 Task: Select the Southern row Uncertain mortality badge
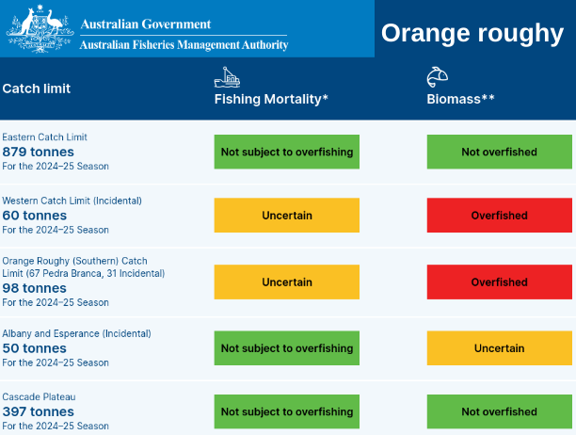(286, 282)
